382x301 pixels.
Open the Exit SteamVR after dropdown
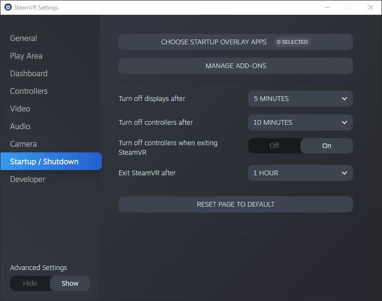point(301,173)
